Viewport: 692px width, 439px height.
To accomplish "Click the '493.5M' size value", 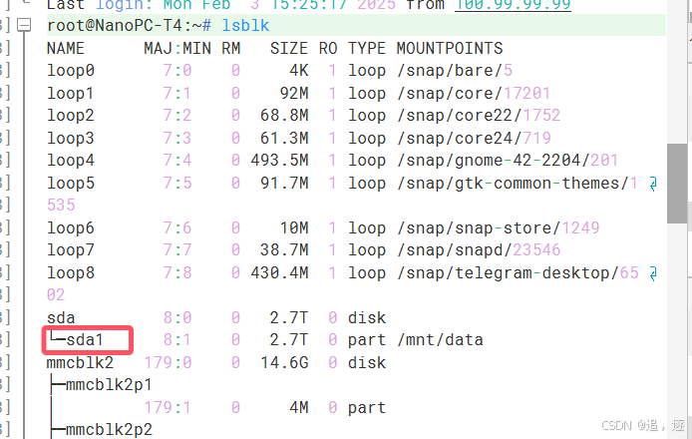I will [279, 161].
